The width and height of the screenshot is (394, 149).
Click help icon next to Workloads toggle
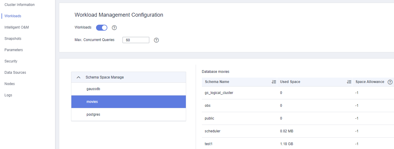[114, 28]
